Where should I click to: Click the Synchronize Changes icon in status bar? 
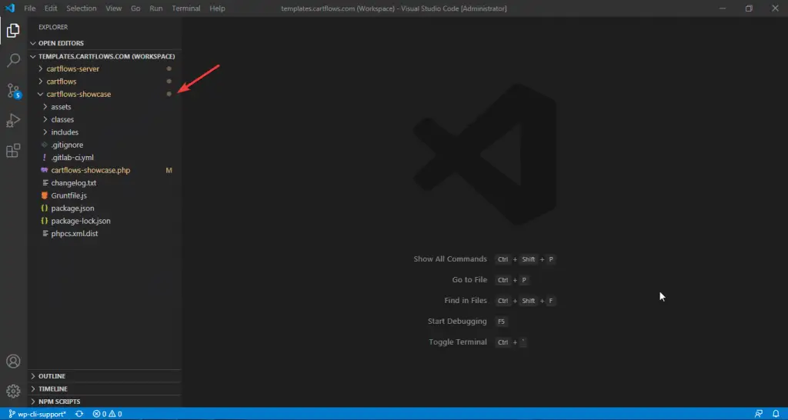tap(79, 414)
